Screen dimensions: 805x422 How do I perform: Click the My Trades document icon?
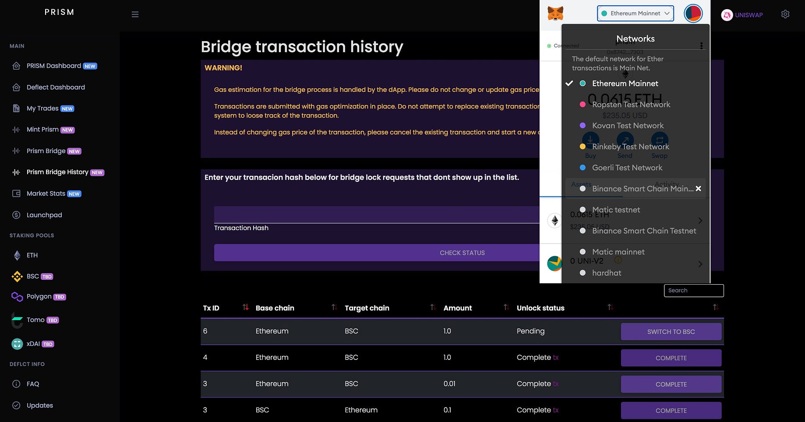pyautogui.click(x=16, y=108)
